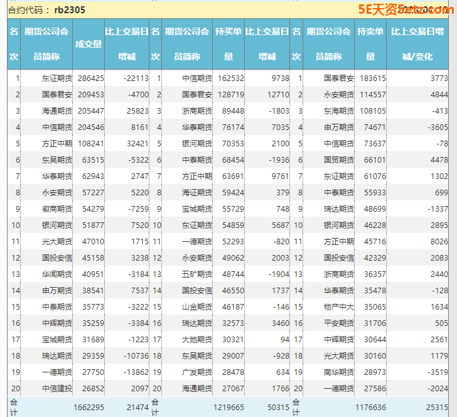Select 光大期货 beside volume 47010
The width and height of the screenshot is (457, 417).
(57, 242)
